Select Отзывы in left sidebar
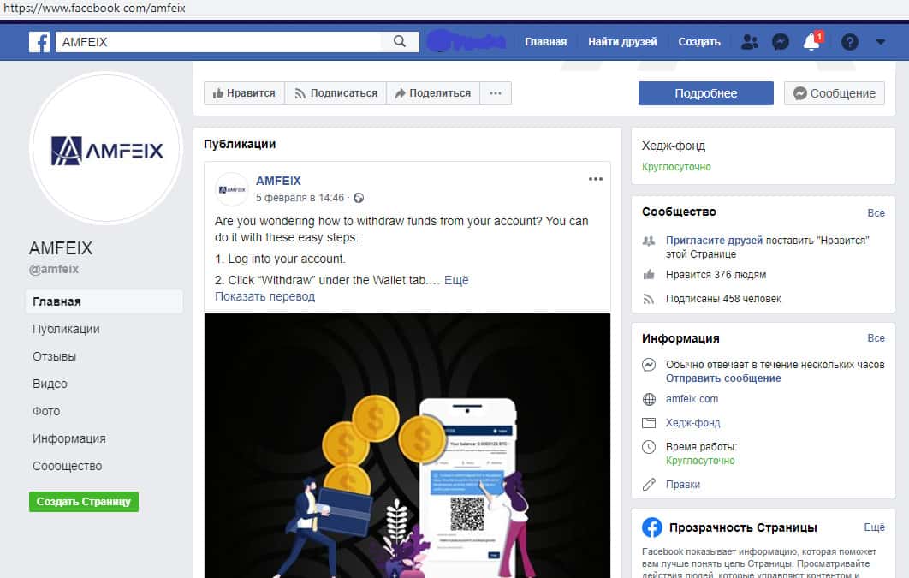 pyautogui.click(x=55, y=356)
